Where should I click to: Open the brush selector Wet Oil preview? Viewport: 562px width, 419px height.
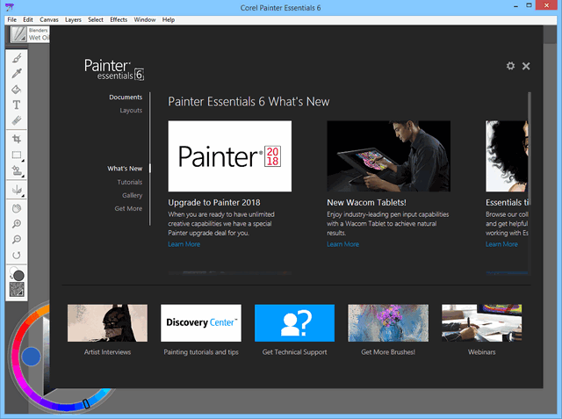(18, 34)
